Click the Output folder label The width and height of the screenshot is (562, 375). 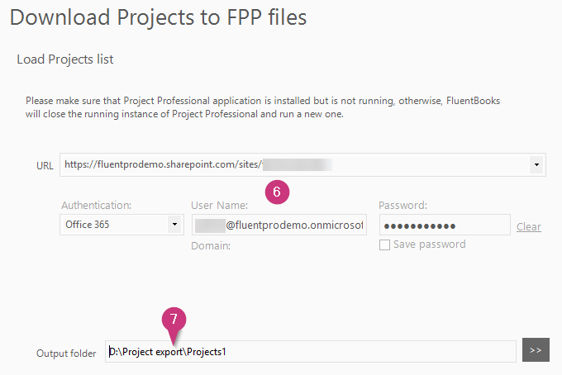point(66,354)
